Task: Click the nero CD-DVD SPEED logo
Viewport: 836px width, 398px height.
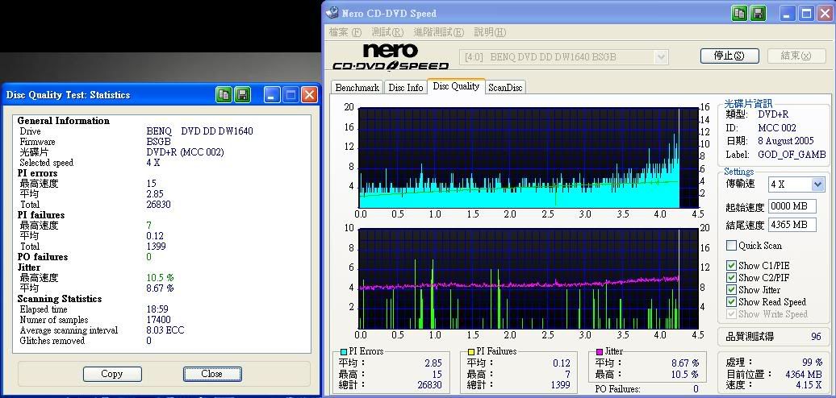Action: 391,57
